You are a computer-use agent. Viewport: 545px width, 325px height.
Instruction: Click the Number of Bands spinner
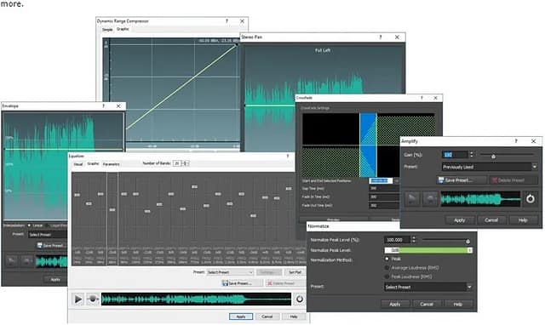pos(186,163)
